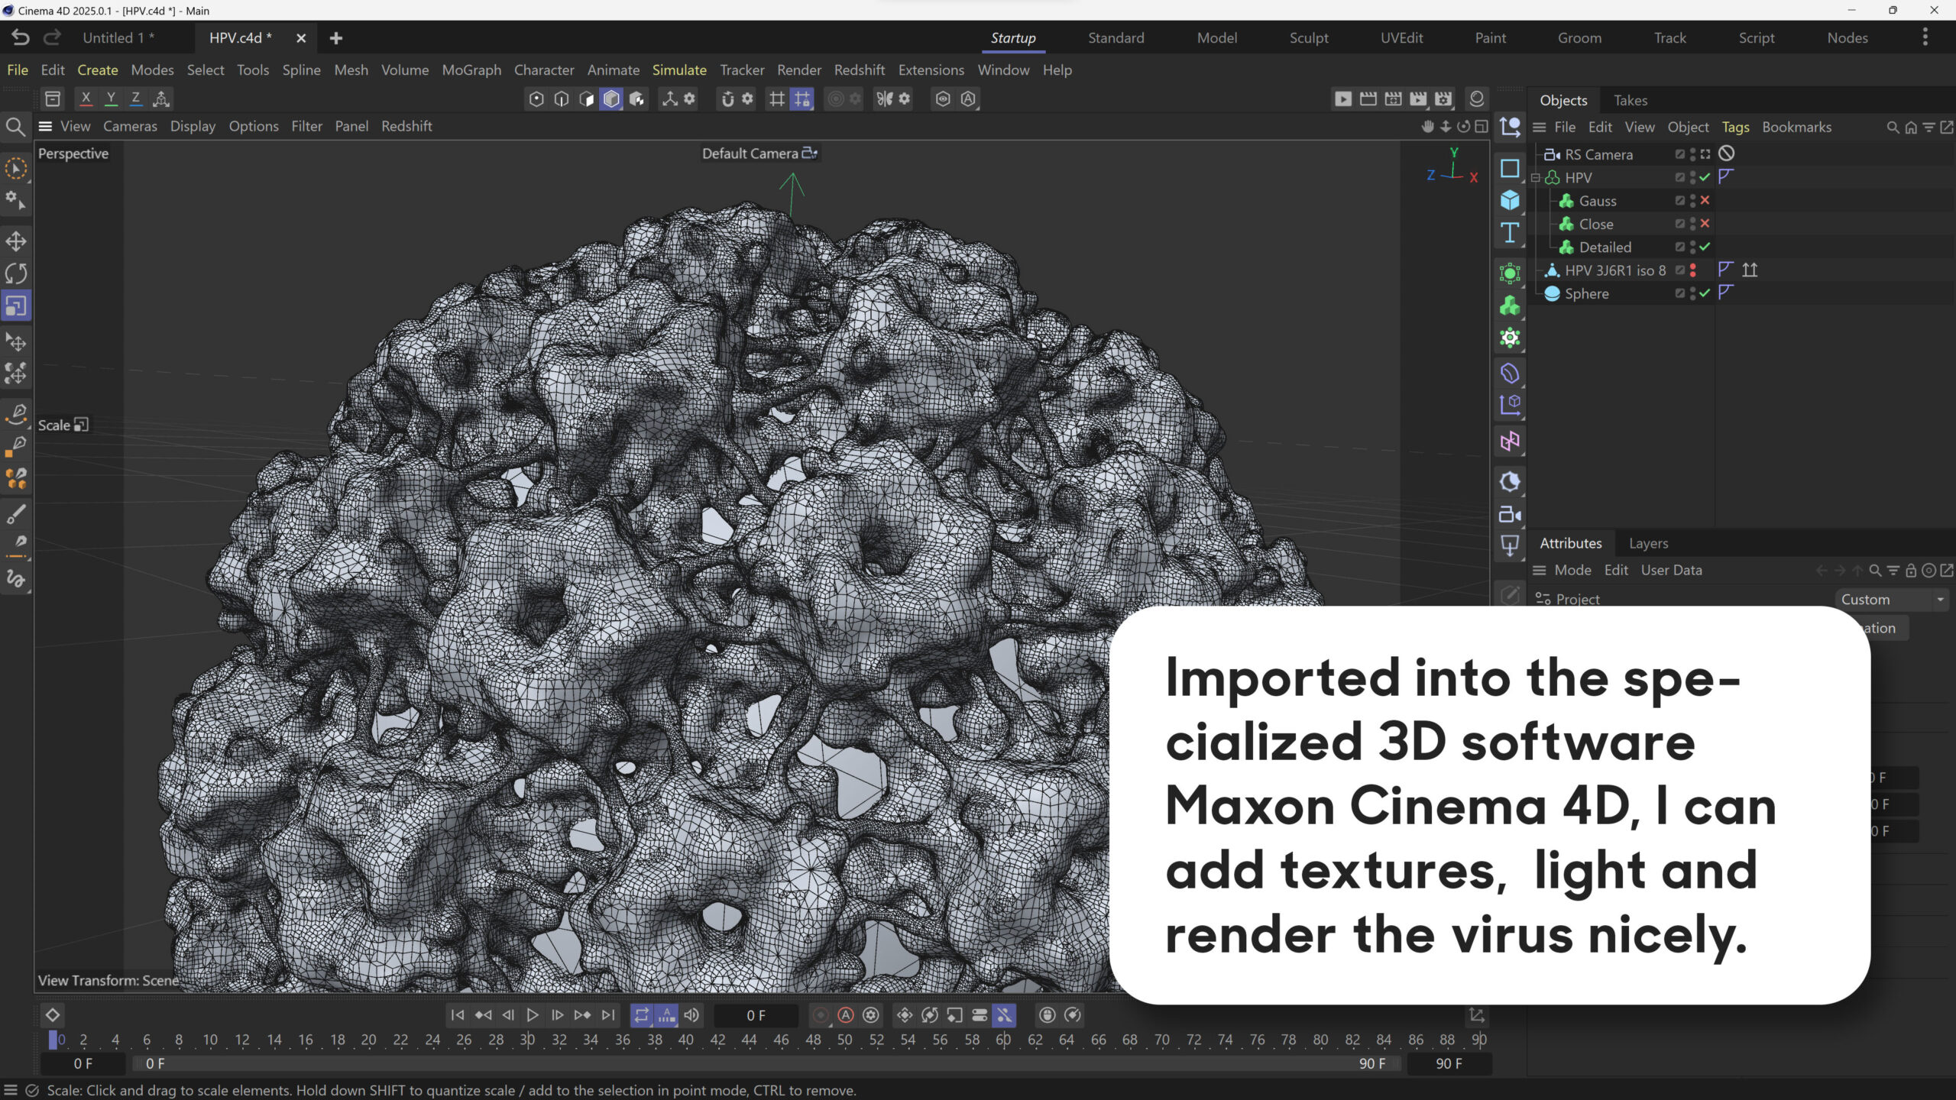Click the Redo arrow icon

(x=52, y=37)
